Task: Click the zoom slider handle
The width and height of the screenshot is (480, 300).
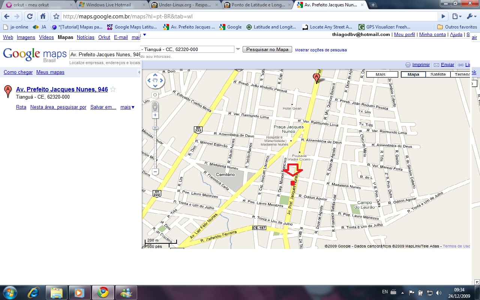Action: tap(155, 128)
